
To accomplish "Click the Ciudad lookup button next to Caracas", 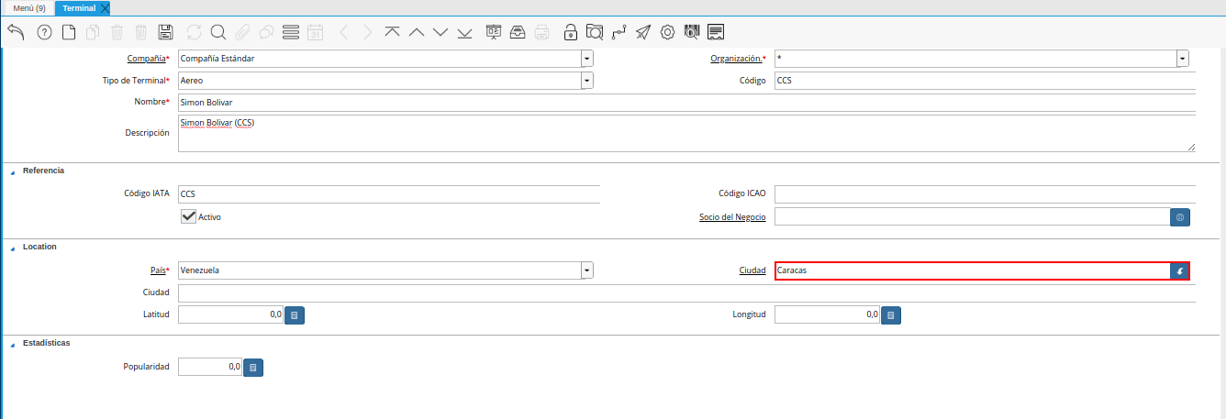I will click(1180, 270).
